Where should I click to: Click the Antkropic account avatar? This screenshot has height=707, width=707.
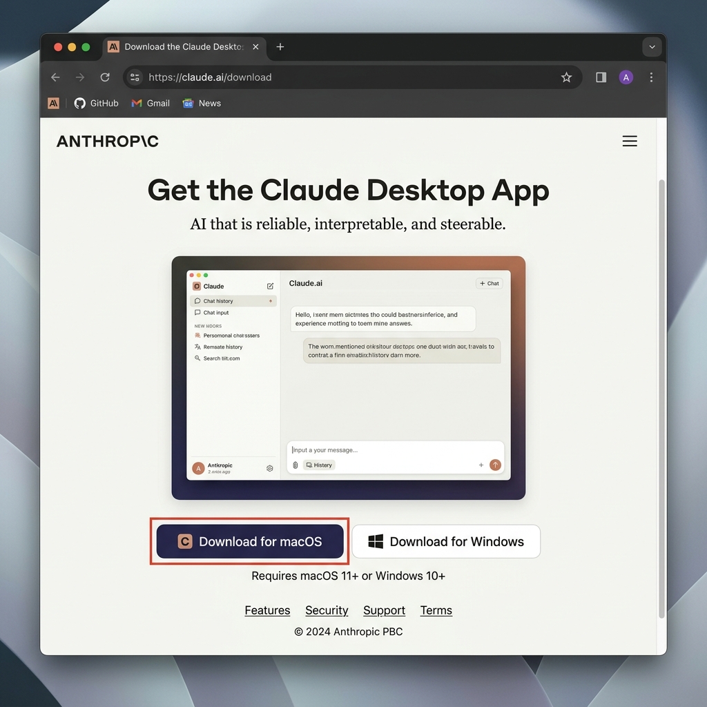(x=198, y=469)
